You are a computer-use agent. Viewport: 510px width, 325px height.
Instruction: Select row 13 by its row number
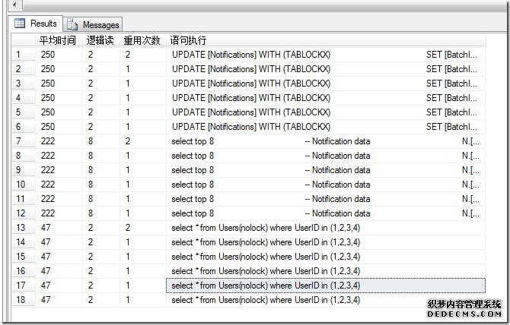pyautogui.click(x=21, y=228)
